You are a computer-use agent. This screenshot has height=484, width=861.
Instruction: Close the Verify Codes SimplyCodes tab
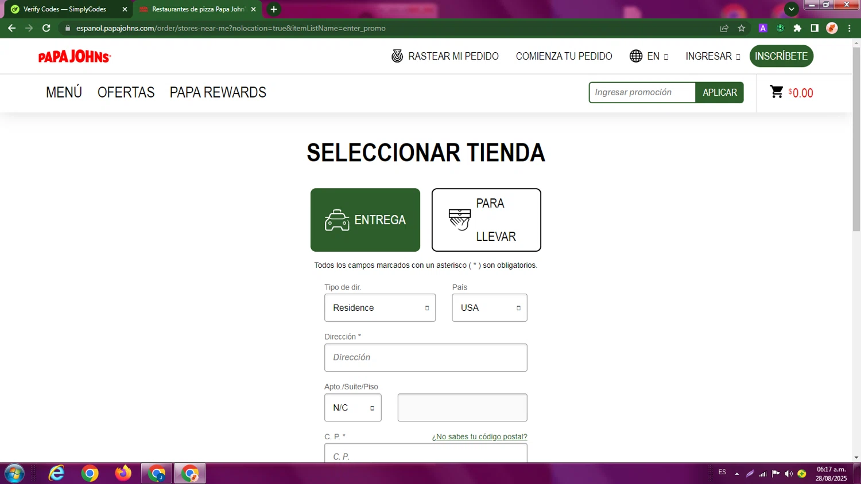click(125, 9)
